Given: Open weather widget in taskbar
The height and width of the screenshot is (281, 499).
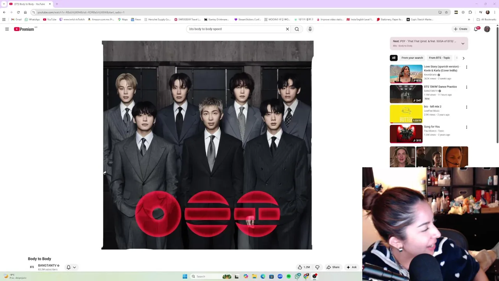Looking at the screenshot, I should 15,276.
